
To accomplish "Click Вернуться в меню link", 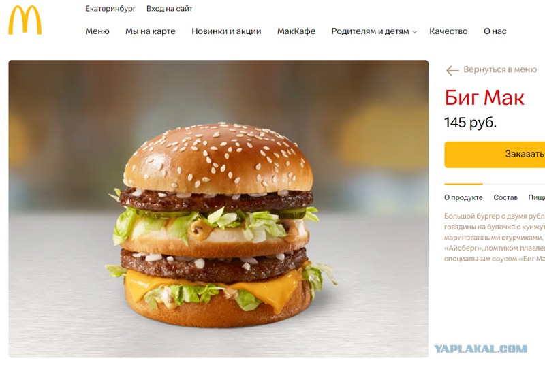I will (500, 69).
